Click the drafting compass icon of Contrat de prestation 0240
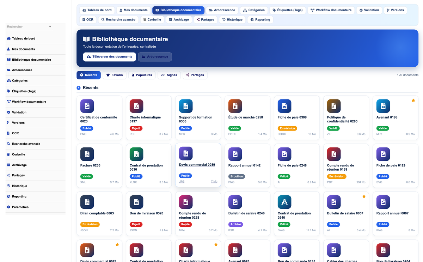423x262 pixels. pyautogui.click(x=284, y=202)
